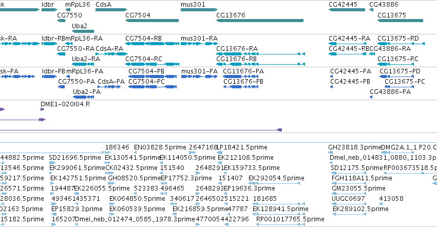
Task: Click the CG42445 gene arrow
Action: tap(347, 10)
